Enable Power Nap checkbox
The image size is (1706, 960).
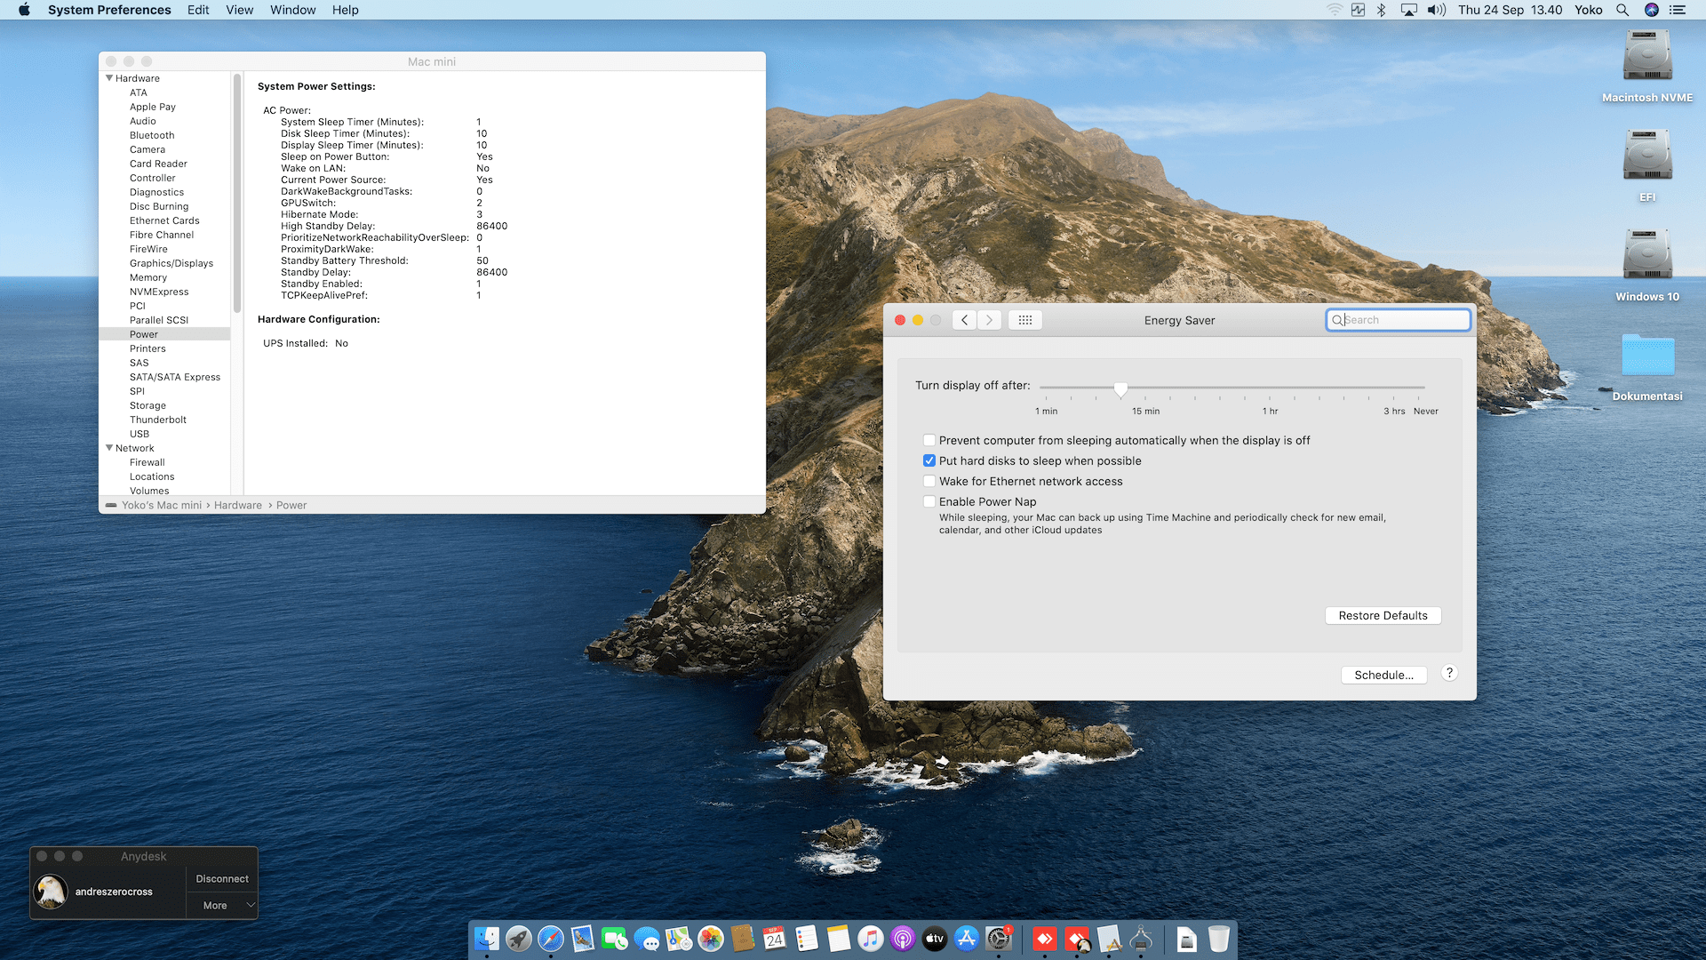pos(929,502)
